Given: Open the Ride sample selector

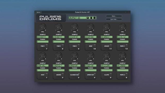Looking at the screenshot, I should pyautogui.click(x=90, y=37).
